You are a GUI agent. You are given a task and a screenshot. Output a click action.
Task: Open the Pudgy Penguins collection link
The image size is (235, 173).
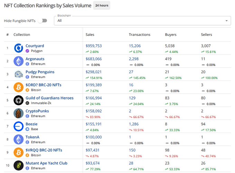pyautogui.click(x=40, y=72)
